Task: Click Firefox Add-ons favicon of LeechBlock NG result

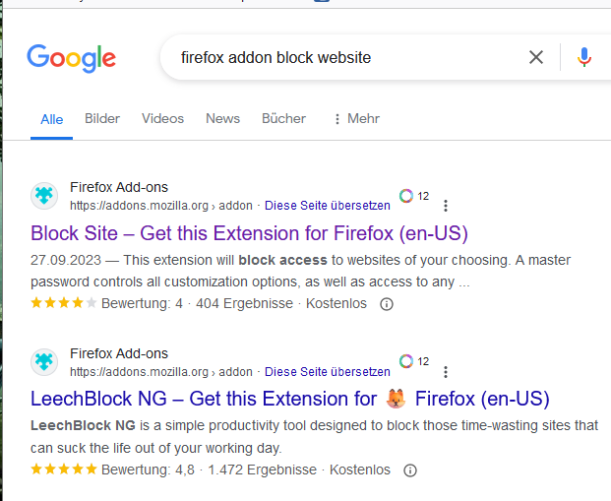Action: (x=44, y=362)
